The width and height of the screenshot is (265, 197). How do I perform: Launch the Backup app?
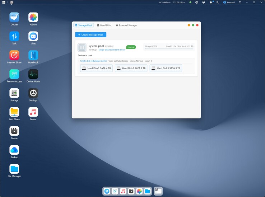(14, 150)
